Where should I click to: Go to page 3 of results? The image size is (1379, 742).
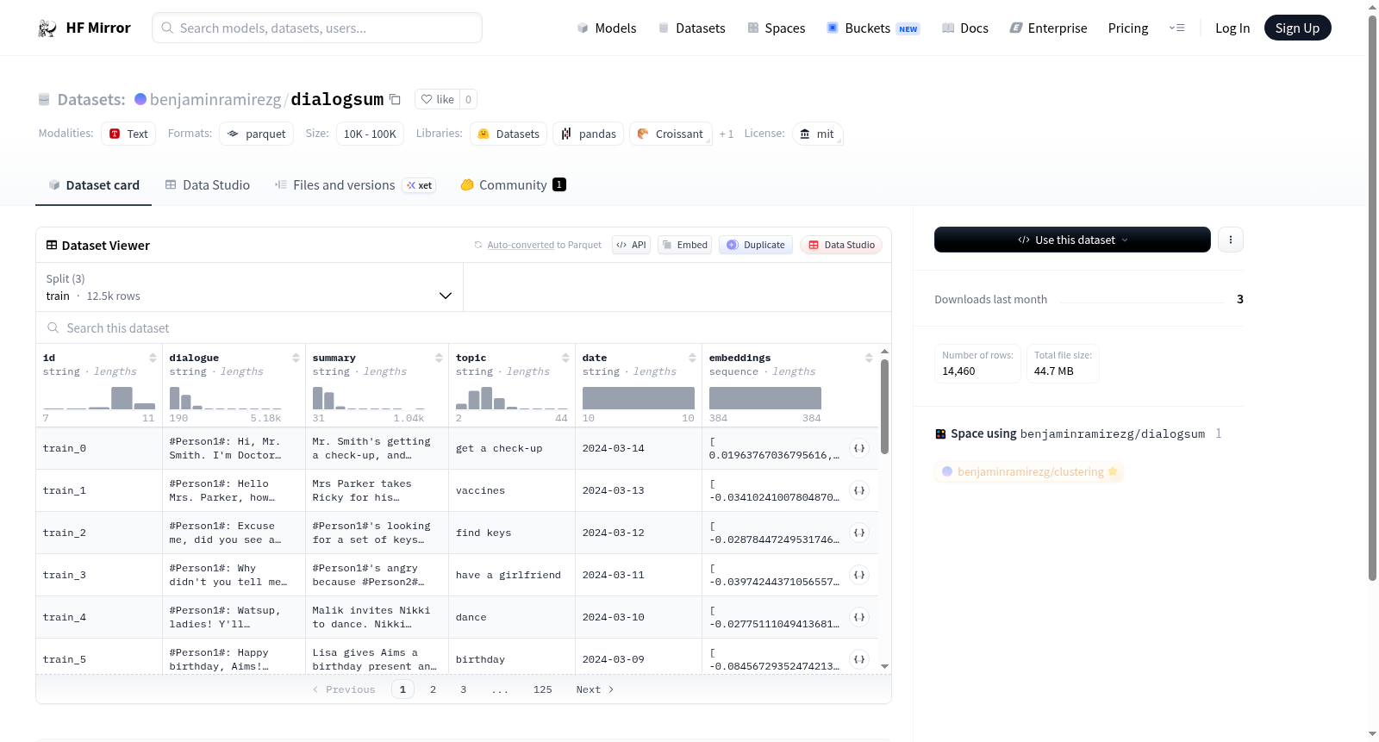[x=464, y=689]
